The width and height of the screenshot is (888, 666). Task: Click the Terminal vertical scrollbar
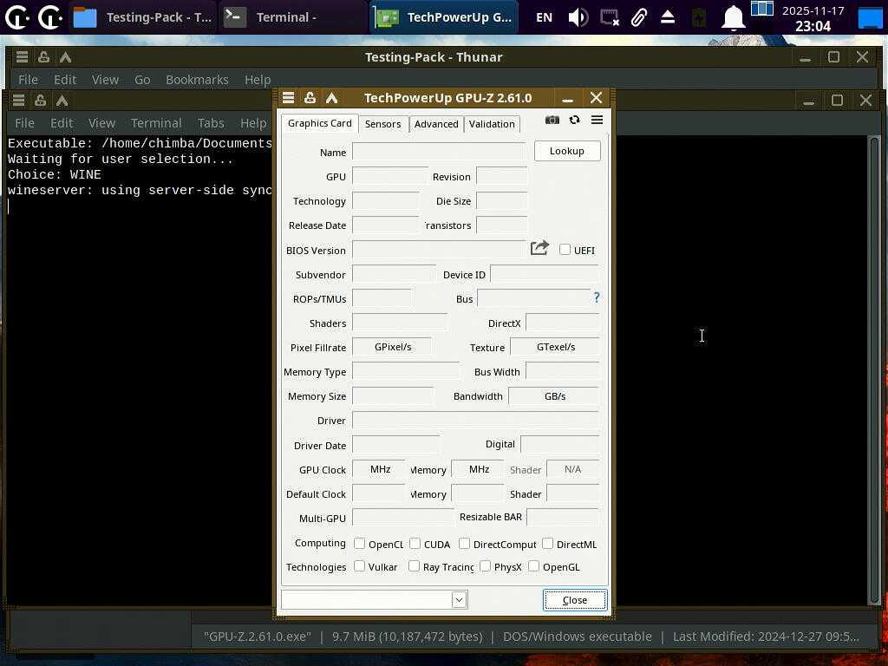click(874, 369)
